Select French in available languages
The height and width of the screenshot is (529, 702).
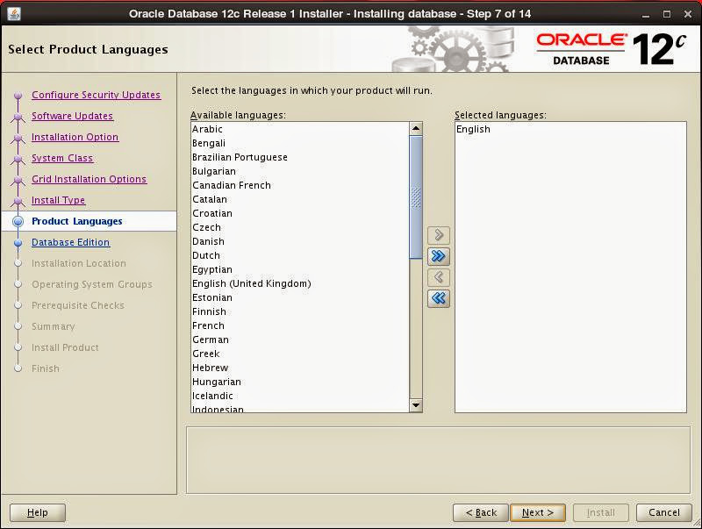(300, 325)
